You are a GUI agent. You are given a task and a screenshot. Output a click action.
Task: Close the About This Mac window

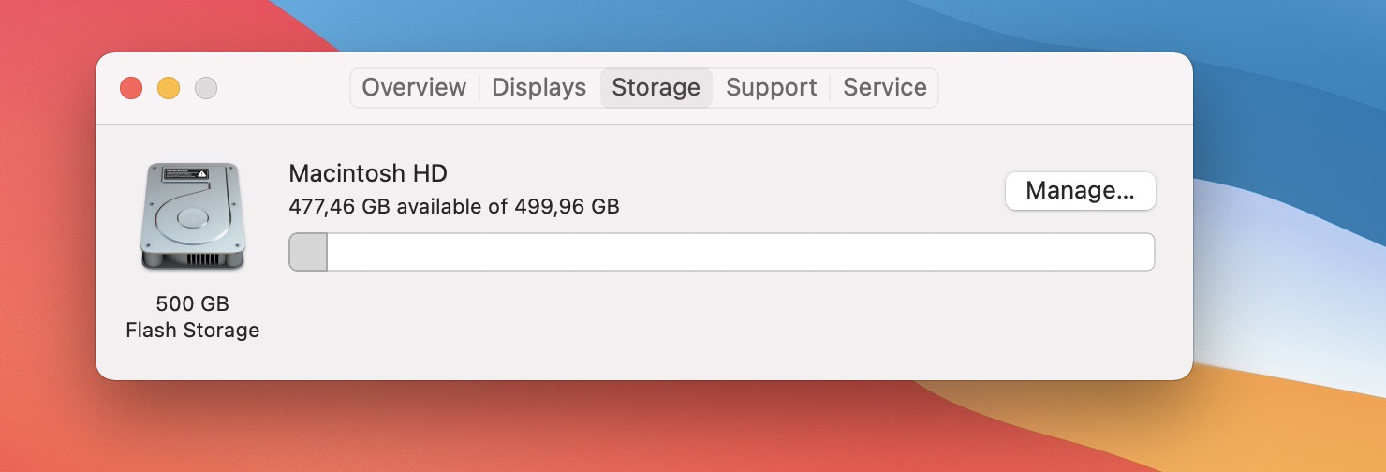coord(131,88)
